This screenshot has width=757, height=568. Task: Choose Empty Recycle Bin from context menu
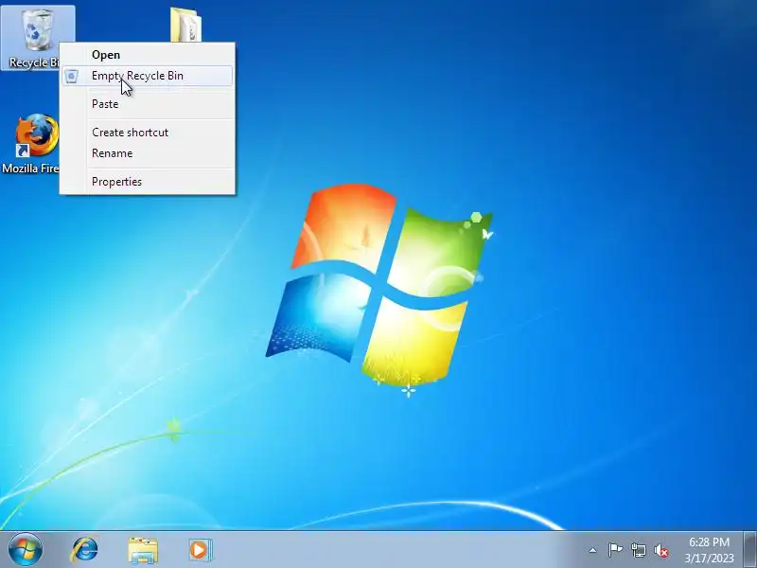coord(147,76)
